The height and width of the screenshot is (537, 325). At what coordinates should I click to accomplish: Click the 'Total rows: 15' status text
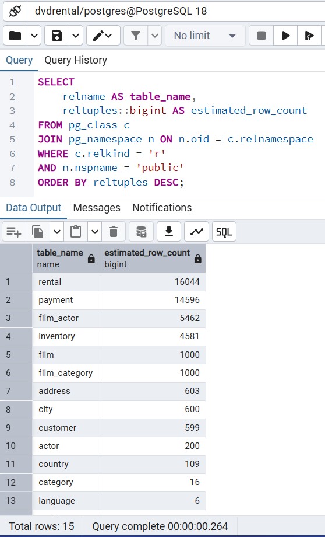[41, 526]
